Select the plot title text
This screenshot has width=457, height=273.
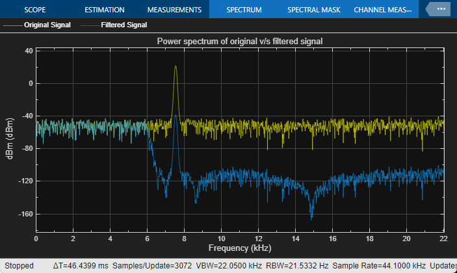[240, 42]
